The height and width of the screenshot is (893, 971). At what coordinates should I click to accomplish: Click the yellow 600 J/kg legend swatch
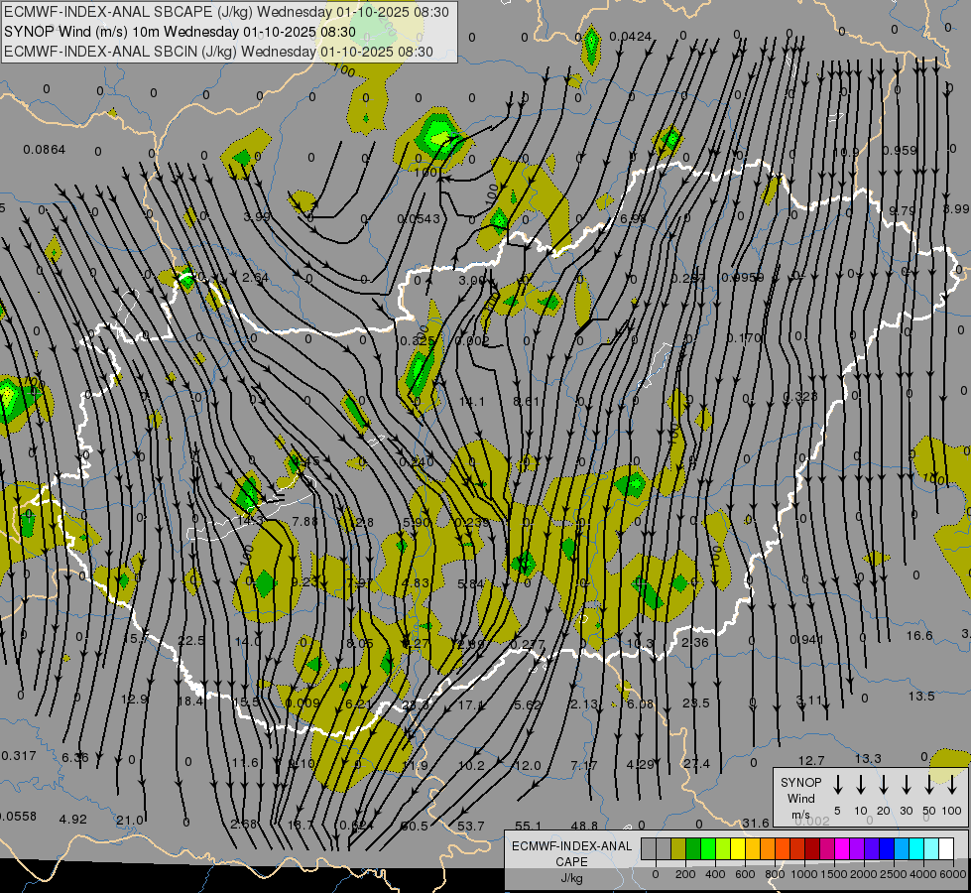click(738, 849)
